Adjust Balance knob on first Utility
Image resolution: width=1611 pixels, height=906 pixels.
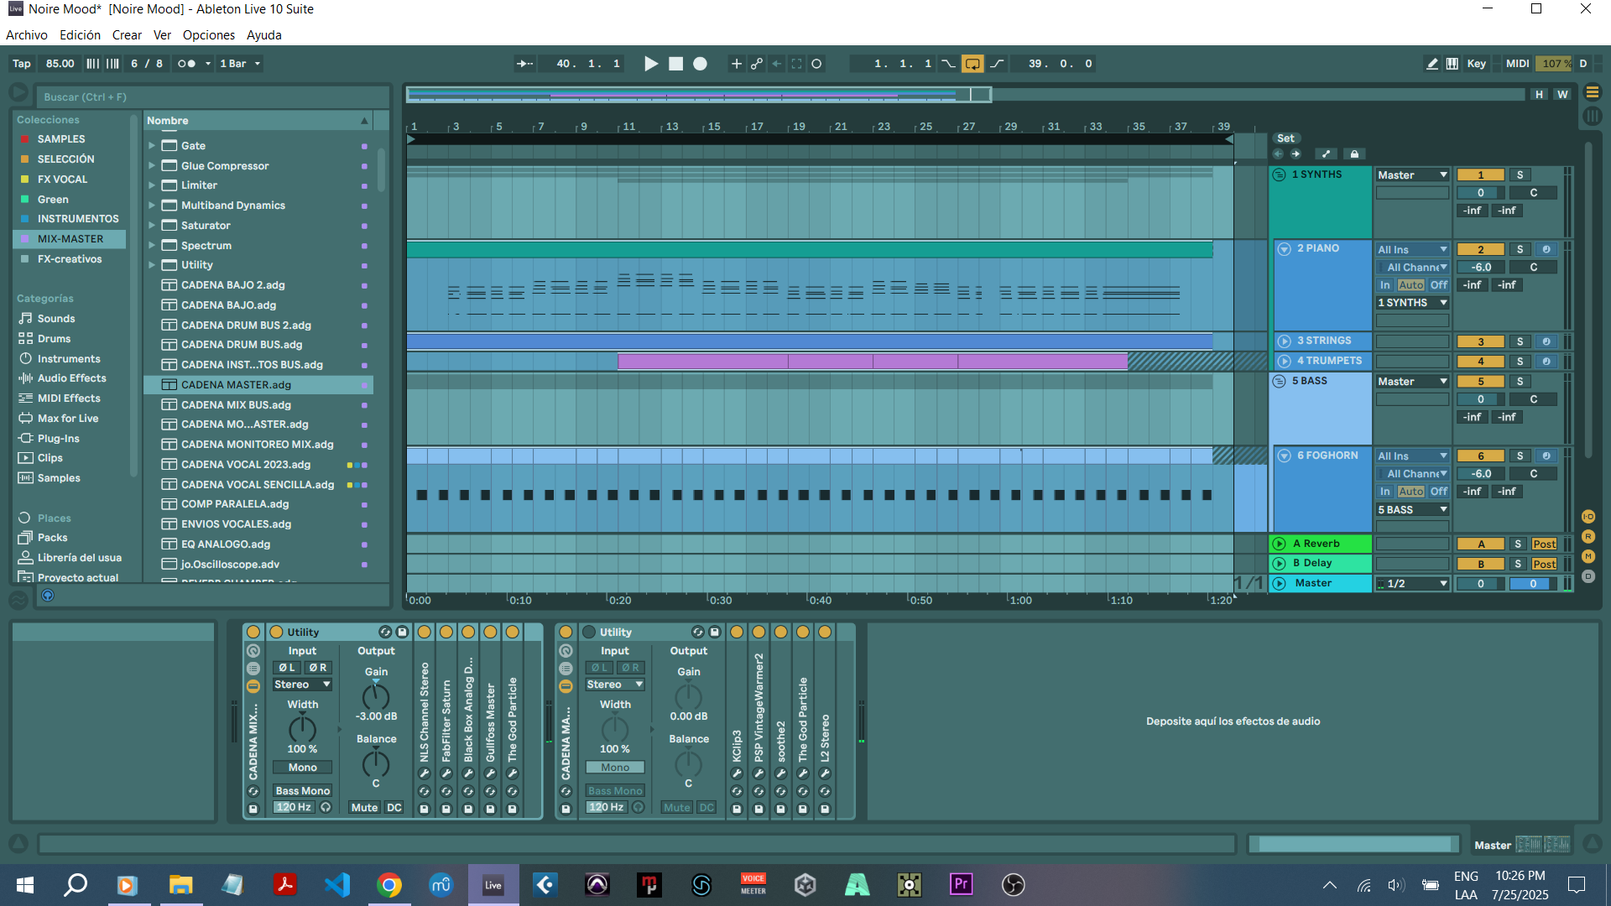pos(376,763)
